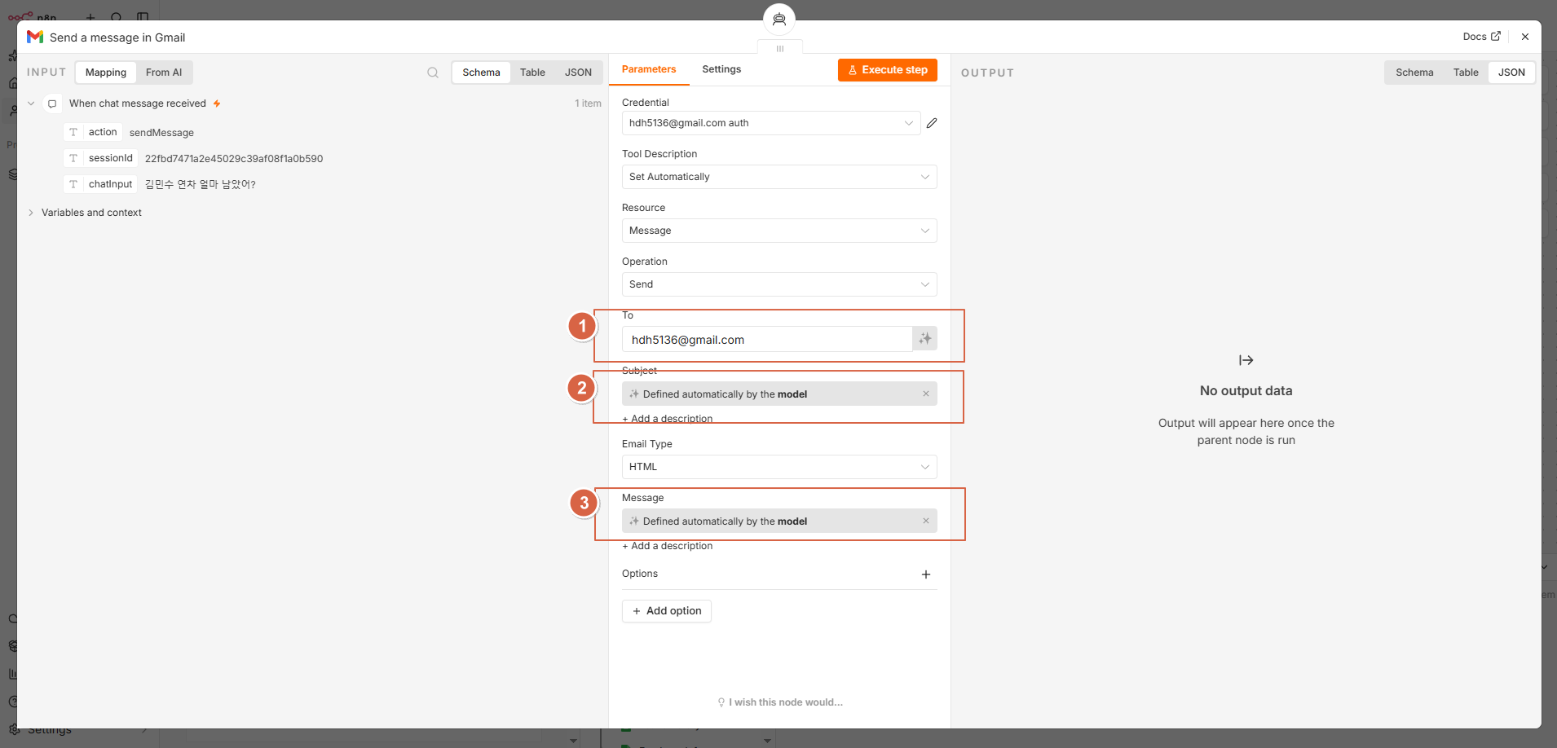Expand Variables and context
Screen dimensions: 1557x748
[31, 213]
